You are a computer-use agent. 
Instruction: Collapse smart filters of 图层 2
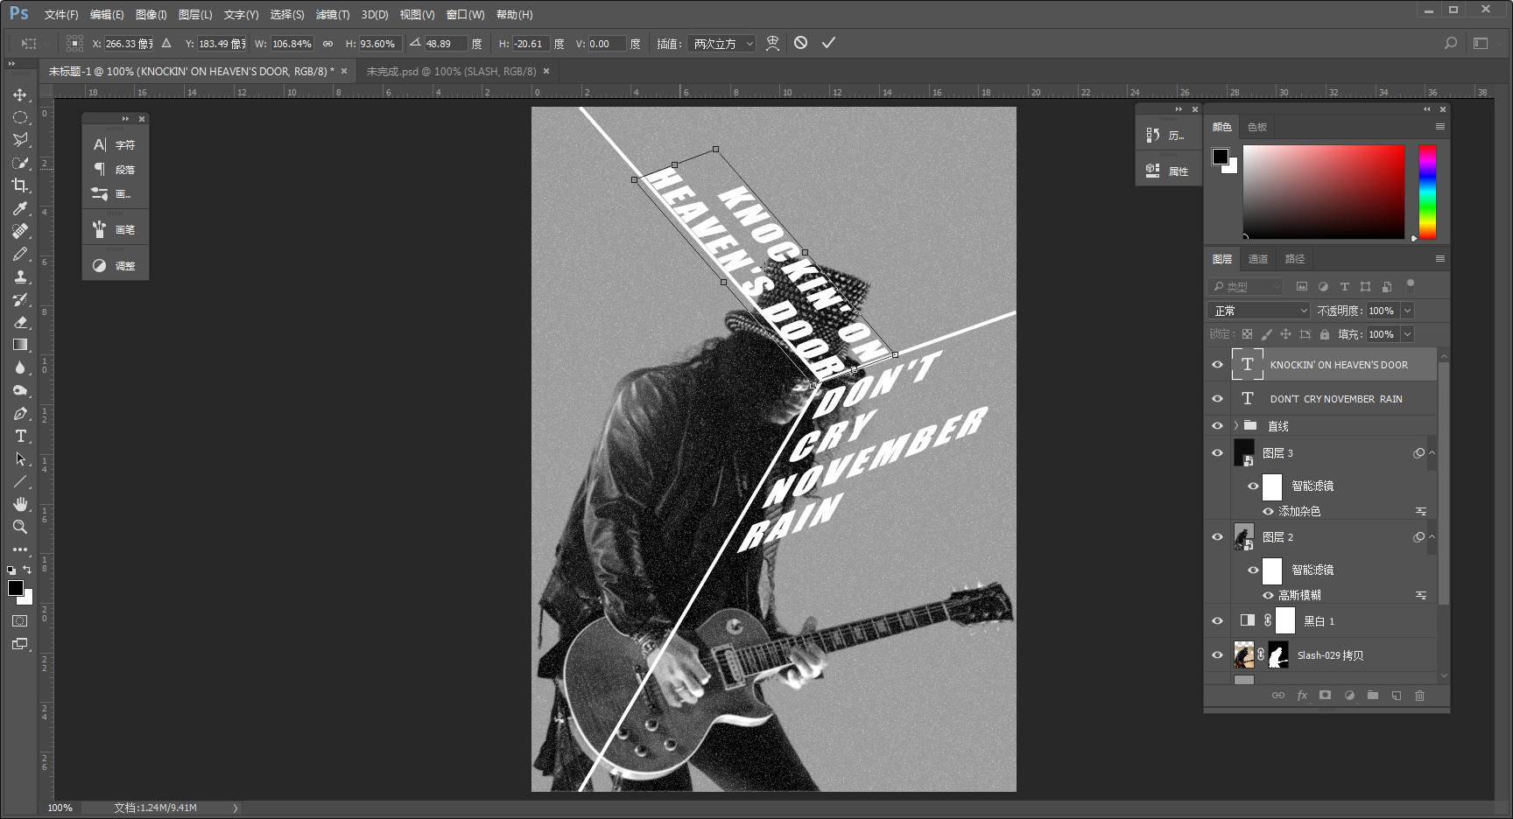(1432, 536)
